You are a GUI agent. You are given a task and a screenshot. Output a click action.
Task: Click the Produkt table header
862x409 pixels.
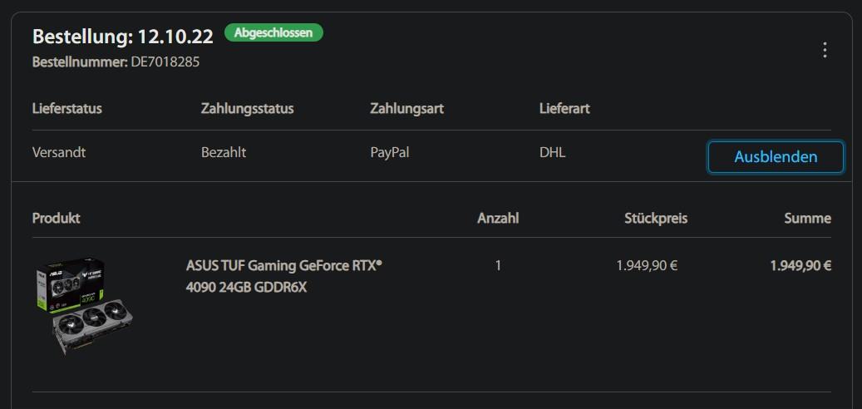pos(57,219)
